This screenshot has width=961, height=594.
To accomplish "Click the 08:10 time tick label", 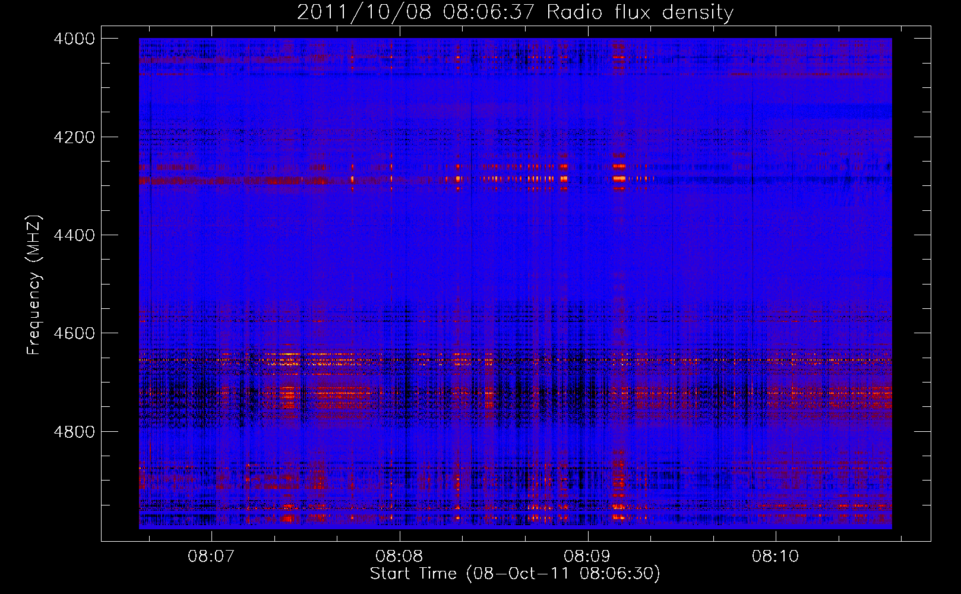I will point(776,557).
